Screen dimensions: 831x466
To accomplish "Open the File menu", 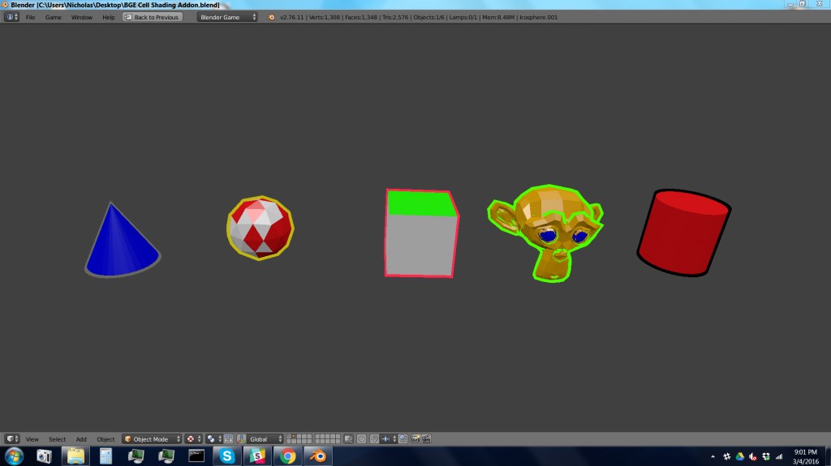I will tap(30, 17).
